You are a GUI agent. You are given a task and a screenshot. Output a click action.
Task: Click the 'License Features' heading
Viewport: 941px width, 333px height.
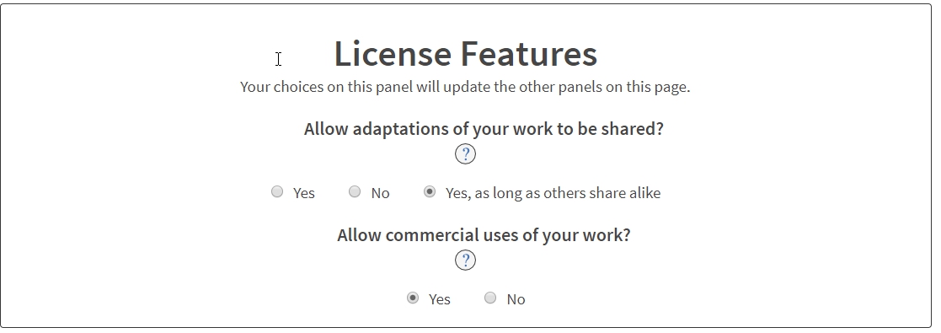(x=466, y=53)
